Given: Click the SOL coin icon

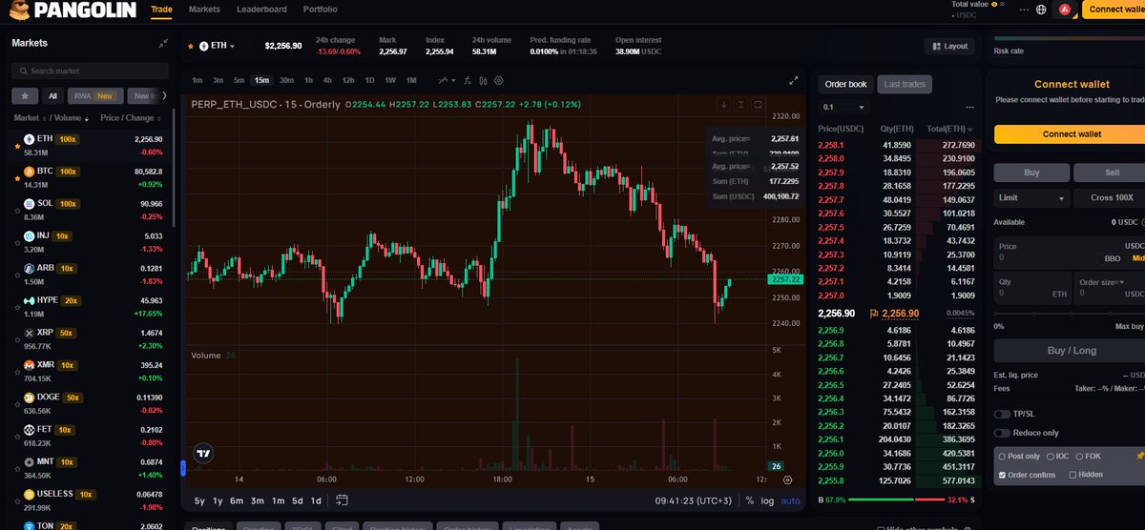Looking at the screenshot, I should 29,203.
